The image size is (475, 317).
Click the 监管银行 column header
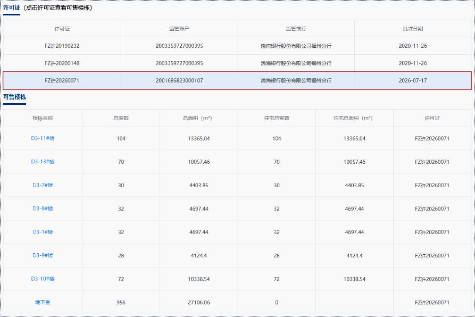point(296,29)
